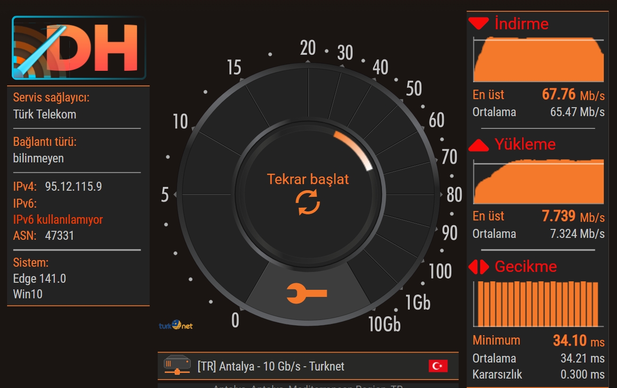Click the red upload arrow icon
Image resolution: width=617 pixels, height=388 pixels.
[x=479, y=145]
